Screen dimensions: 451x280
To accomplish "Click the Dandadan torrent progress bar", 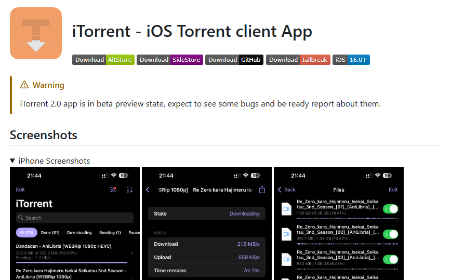I will point(71,262).
